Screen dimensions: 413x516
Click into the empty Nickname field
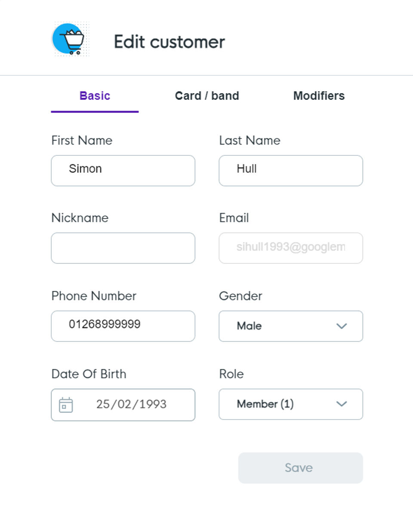point(123,248)
